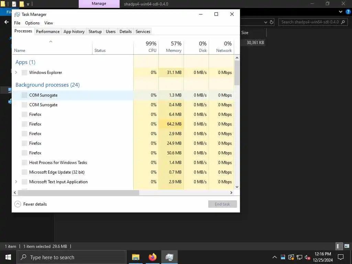This screenshot has height=264, width=352.
Task: Click the Fewer details circle arrow
Action: click(18, 204)
